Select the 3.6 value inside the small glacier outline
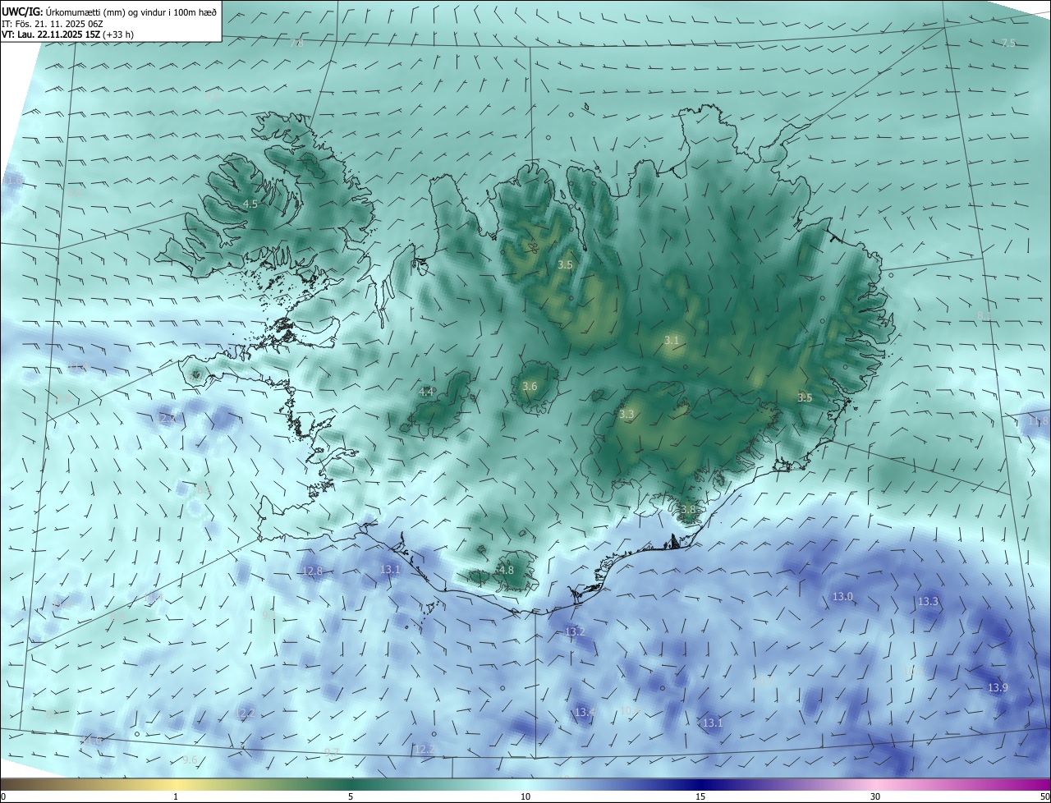 pyautogui.click(x=530, y=387)
